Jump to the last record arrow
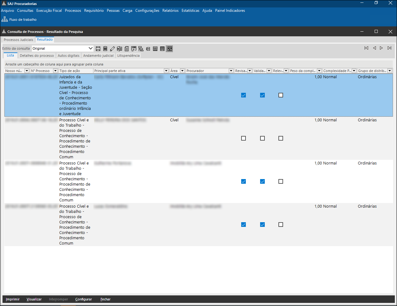The width and height of the screenshot is (397, 306). point(389,48)
